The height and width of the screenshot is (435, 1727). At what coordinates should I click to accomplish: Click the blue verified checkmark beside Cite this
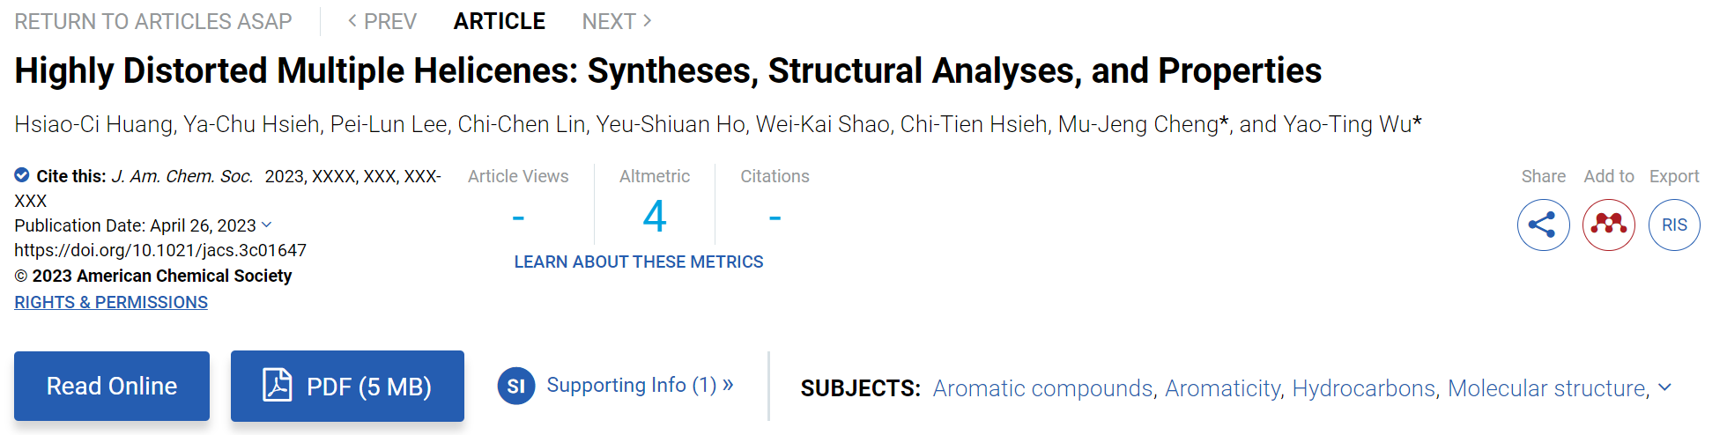pos(22,175)
